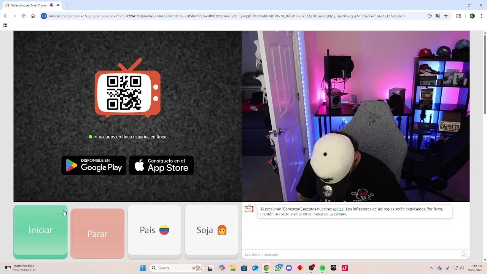This screenshot has height=274, width=487.
Task: Click the browser forward arrow
Action: pyautogui.click(x=14, y=16)
